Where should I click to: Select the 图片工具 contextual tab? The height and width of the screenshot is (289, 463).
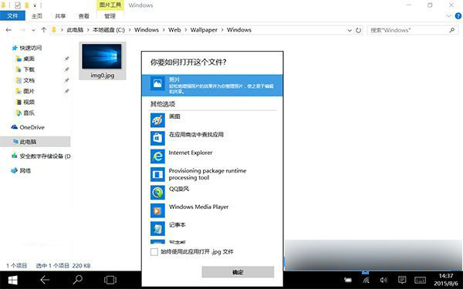pyautogui.click(x=110, y=5)
